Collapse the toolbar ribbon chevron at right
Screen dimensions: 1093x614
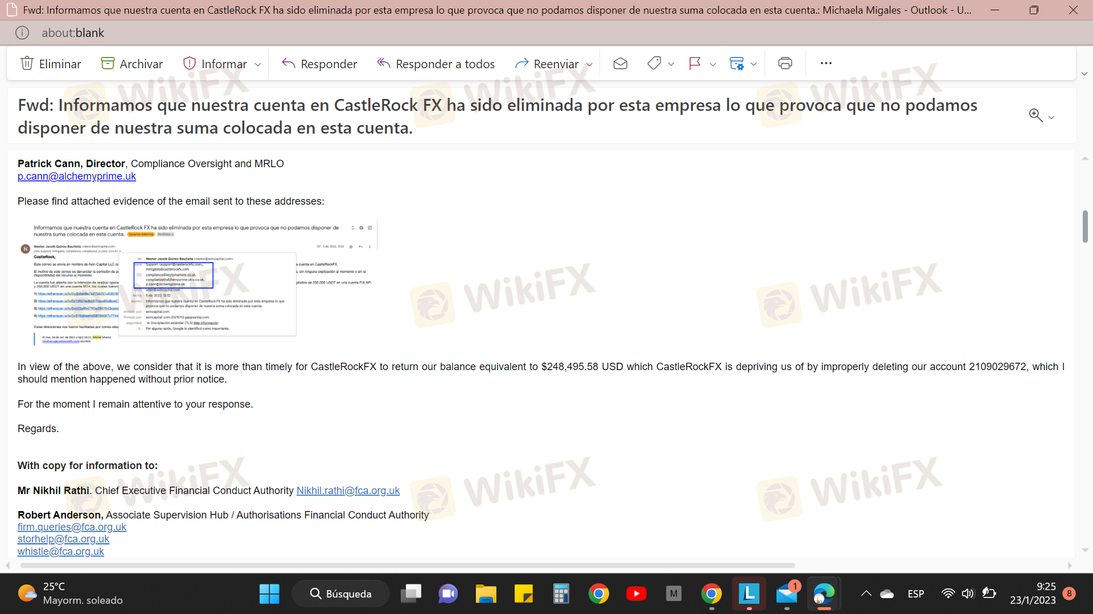click(1084, 74)
